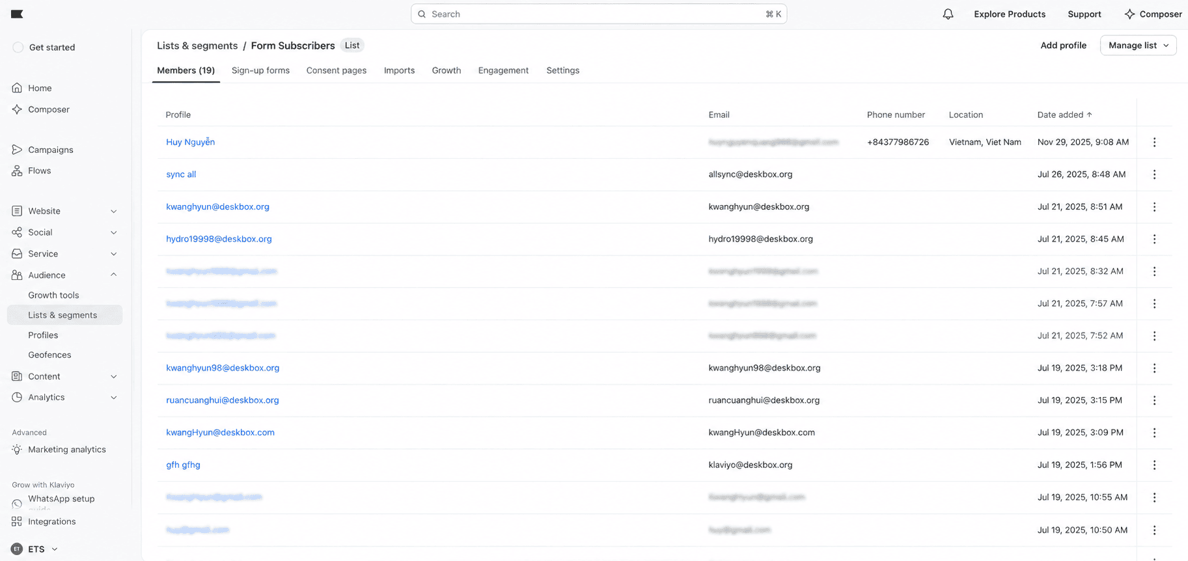The height and width of the screenshot is (561, 1188).
Task: Click the Website icon in sidebar
Action: point(17,211)
